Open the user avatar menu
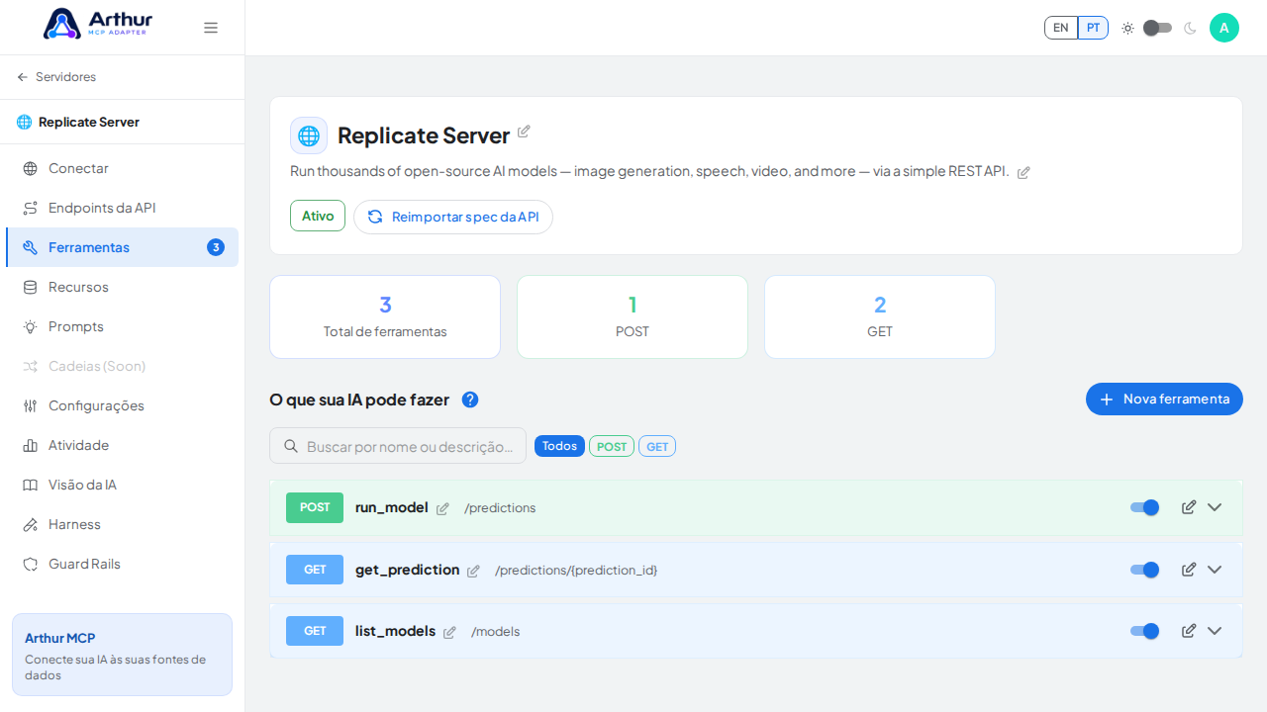1267x712 pixels. 1224,28
